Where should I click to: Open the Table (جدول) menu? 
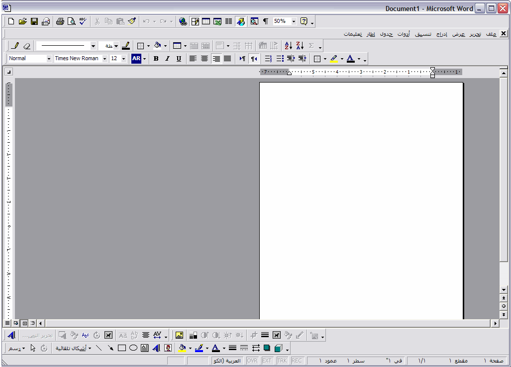click(x=387, y=34)
